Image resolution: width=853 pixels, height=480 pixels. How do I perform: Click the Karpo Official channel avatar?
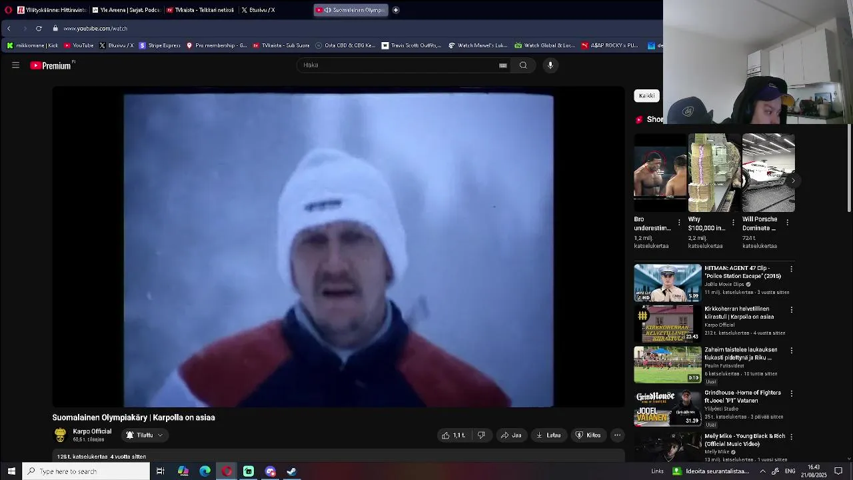60,435
